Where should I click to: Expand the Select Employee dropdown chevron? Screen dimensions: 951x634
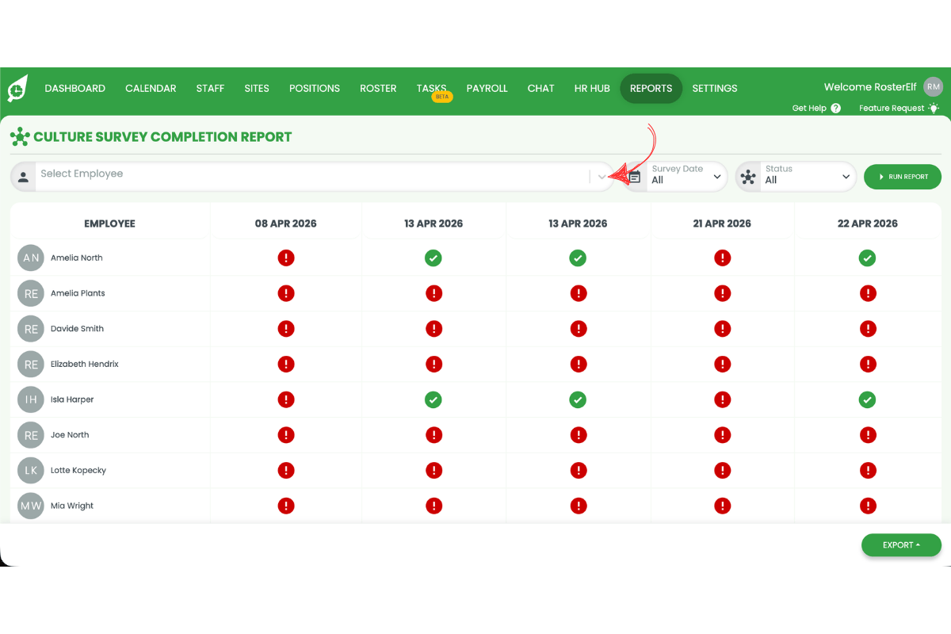601,176
